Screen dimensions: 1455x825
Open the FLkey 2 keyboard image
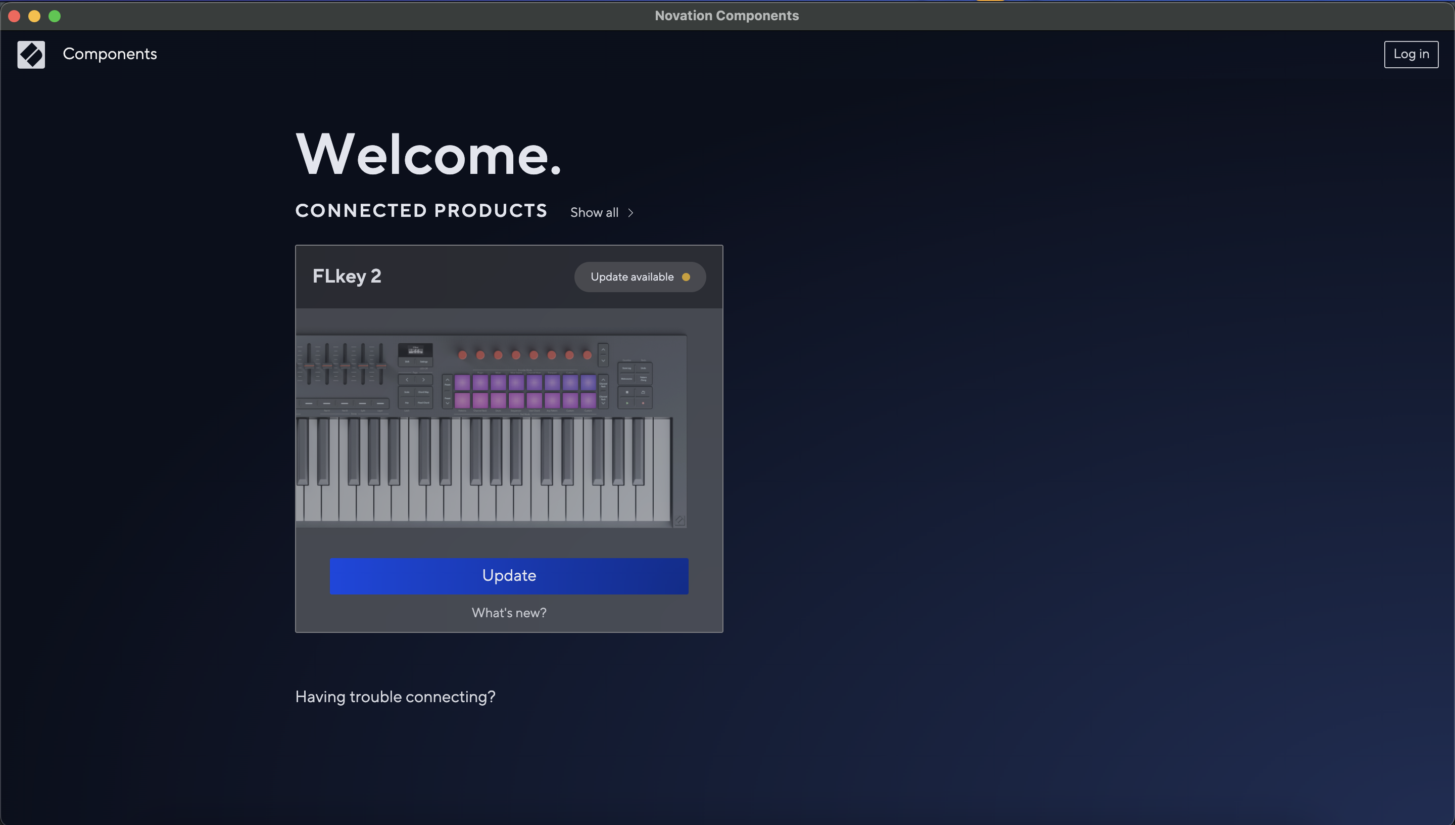492,431
